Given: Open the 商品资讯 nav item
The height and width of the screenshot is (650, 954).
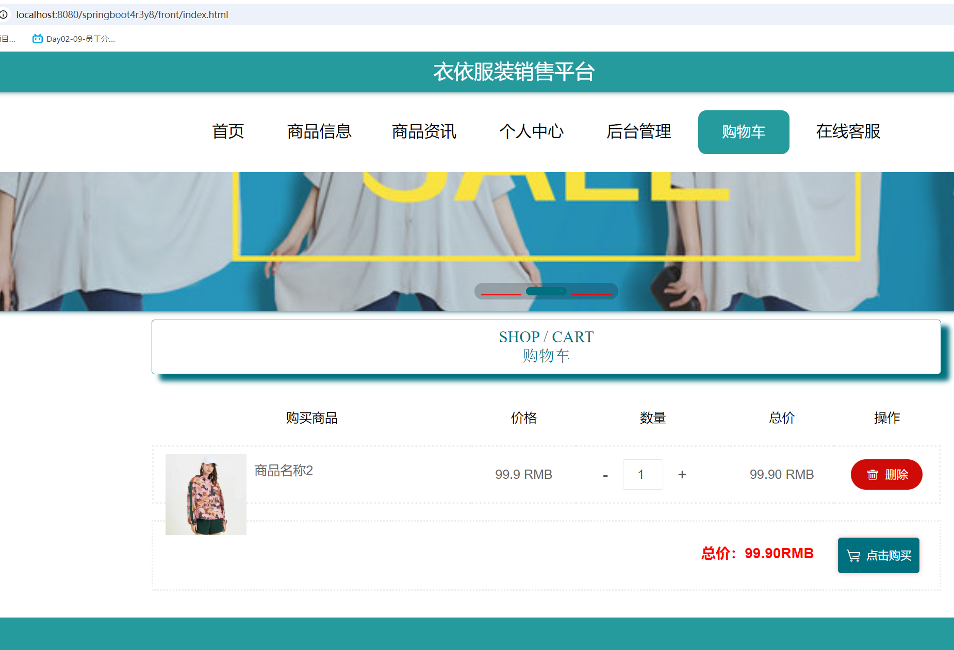Looking at the screenshot, I should 424,131.
